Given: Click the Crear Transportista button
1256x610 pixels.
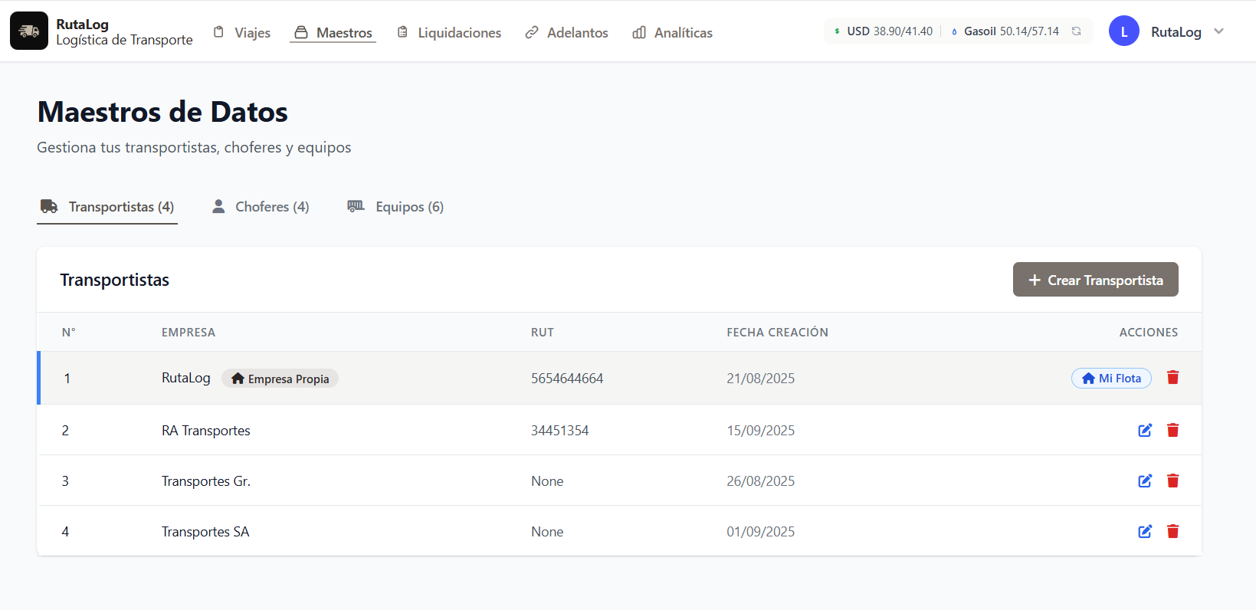Looking at the screenshot, I should point(1095,280).
